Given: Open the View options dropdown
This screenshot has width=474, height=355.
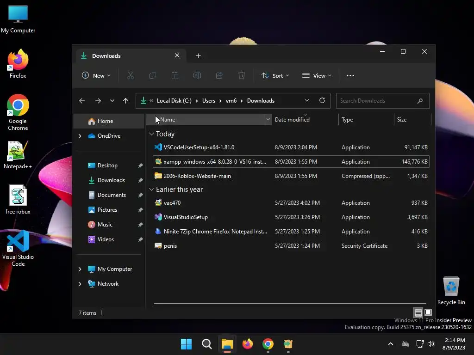Looking at the screenshot, I should point(317,75).
